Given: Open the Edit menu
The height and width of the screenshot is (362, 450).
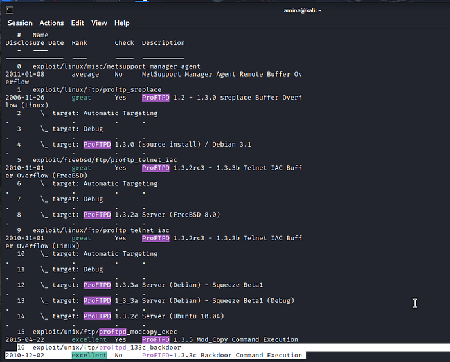Looking at the screenshot, I should 78,23.
